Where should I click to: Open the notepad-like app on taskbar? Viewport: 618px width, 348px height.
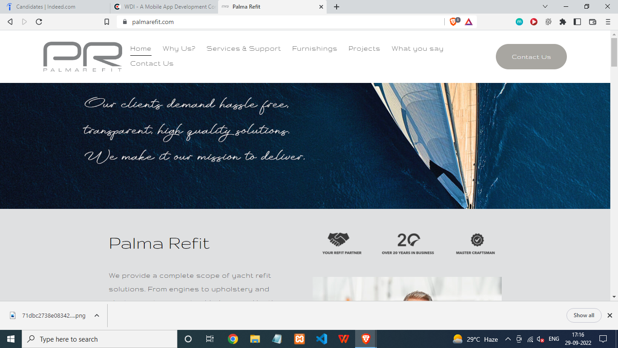click(x=277, y=339)
